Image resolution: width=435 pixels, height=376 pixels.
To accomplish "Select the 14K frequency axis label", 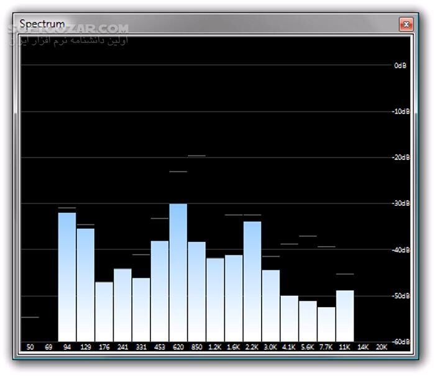I will tap(363, 346).
